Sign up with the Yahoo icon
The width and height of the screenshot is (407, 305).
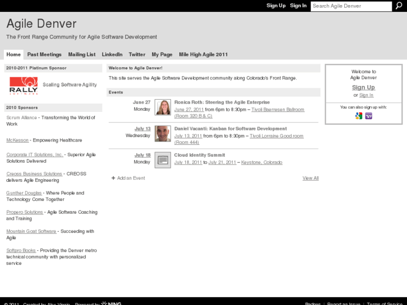click(x=368, y=116)
